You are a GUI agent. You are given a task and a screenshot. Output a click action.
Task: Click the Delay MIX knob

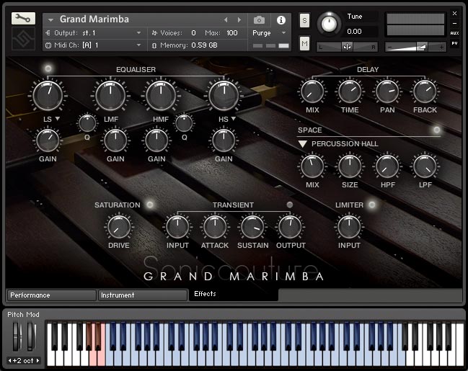[312, 91]
